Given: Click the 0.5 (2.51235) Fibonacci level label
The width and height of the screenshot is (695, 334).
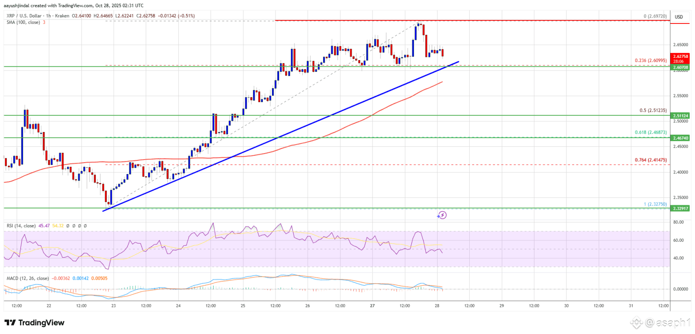Looking at the screenshot, I should tap(655, 111).
